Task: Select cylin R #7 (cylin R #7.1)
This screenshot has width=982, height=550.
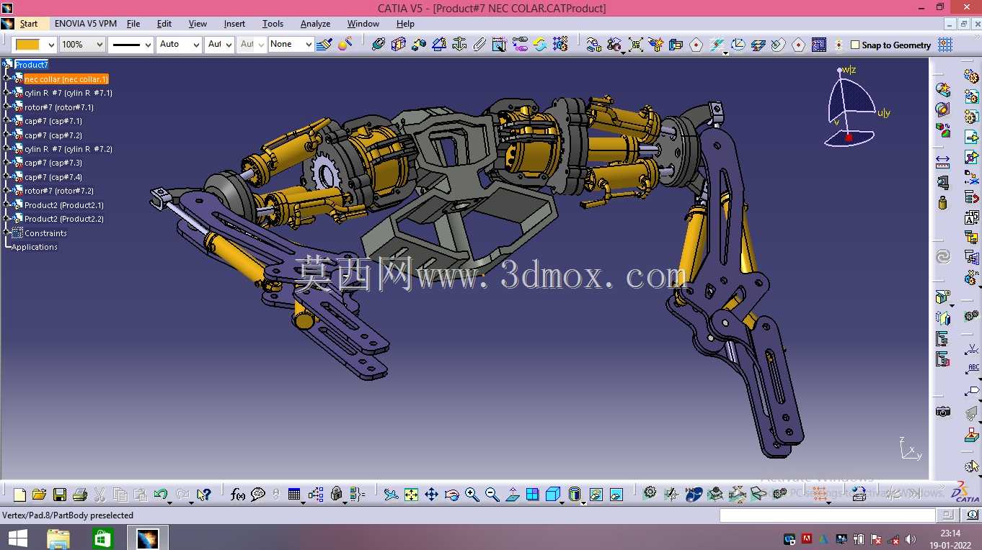Action: [68, 93]
